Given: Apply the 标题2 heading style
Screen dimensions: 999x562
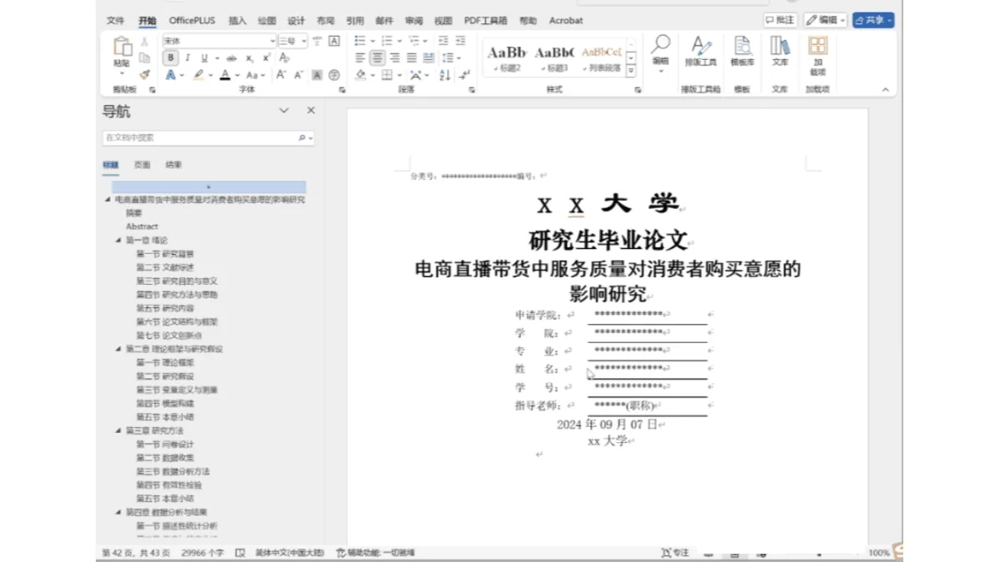Looking at the screenshot, I should click(508, 58).
